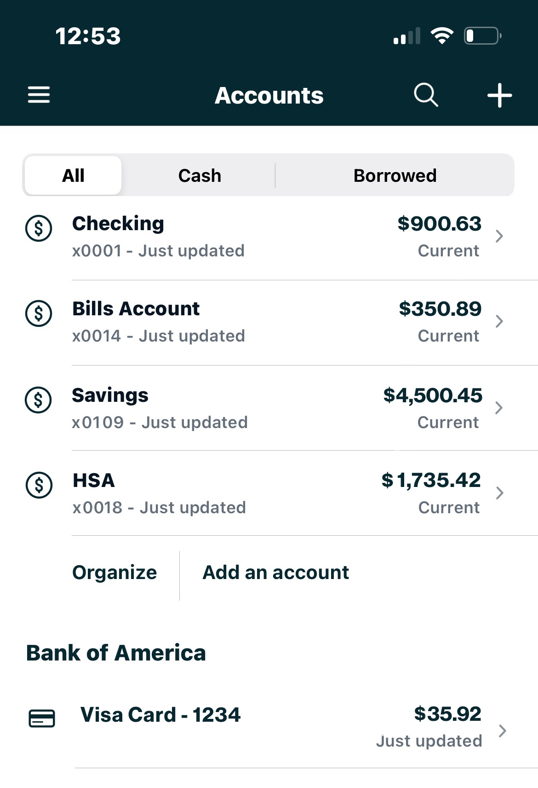Open the HSA chevron arrow
Image resolution: width=538 pixels, height=788 pixels.
(x=500, y=493)
